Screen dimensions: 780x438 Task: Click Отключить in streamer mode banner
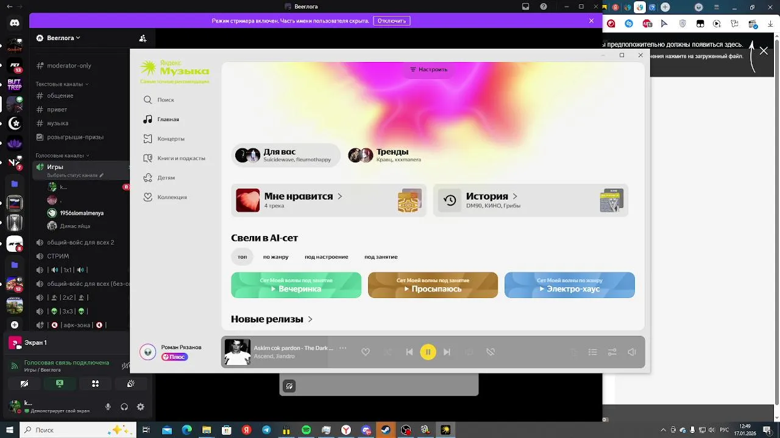tap(391, 21)
